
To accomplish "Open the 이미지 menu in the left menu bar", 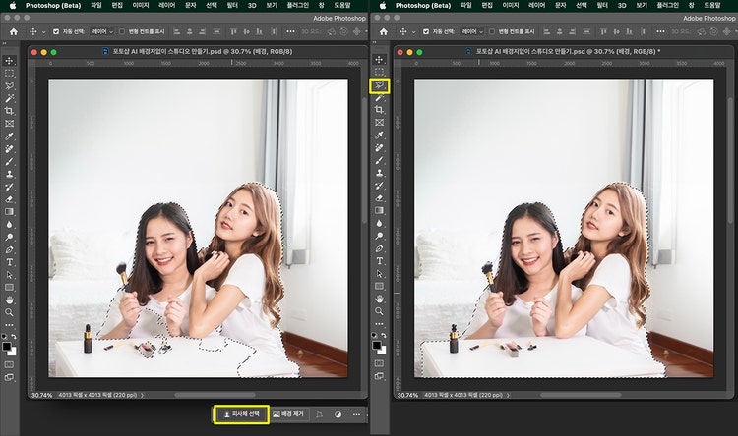I will (x=141, y=5).
